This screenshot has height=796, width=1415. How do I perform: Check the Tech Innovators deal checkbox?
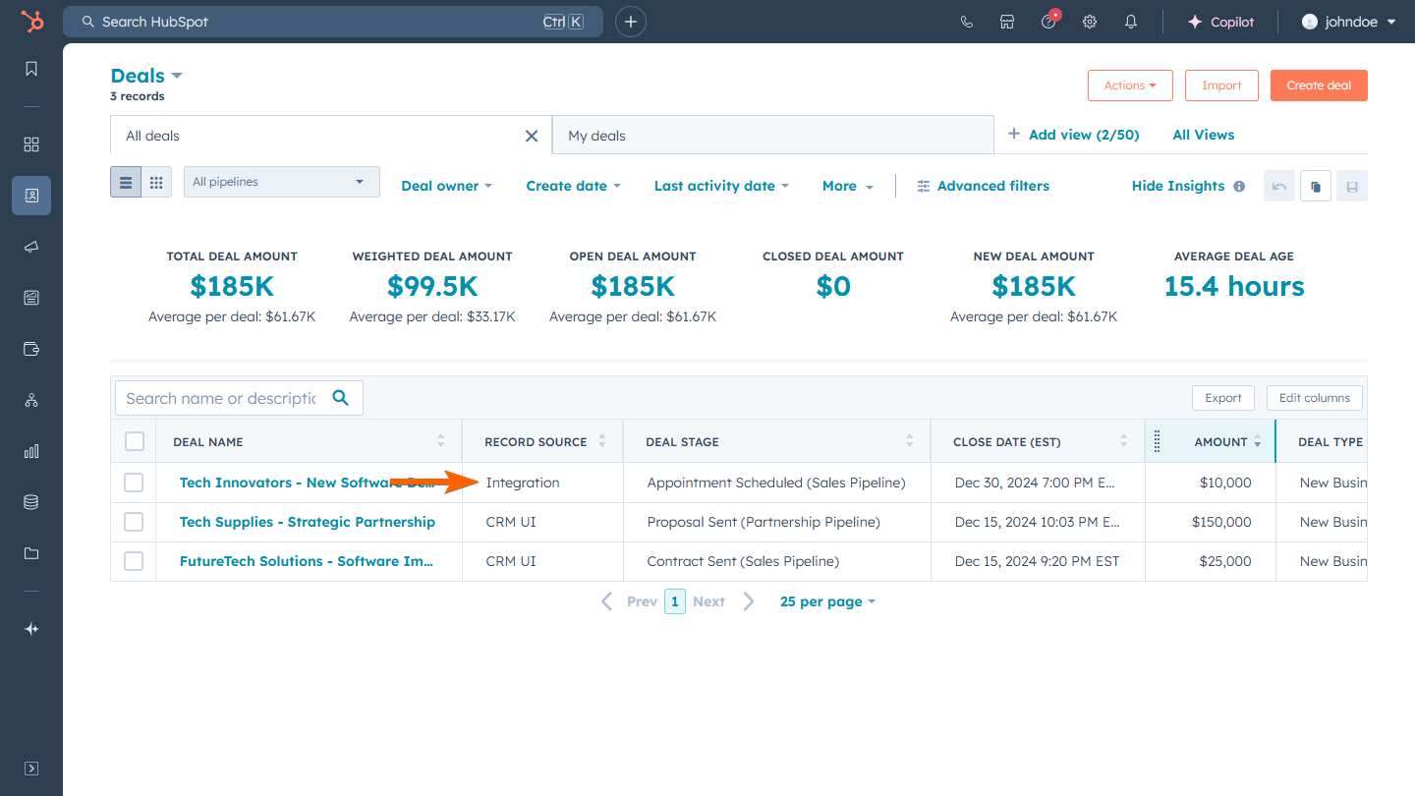134,483
